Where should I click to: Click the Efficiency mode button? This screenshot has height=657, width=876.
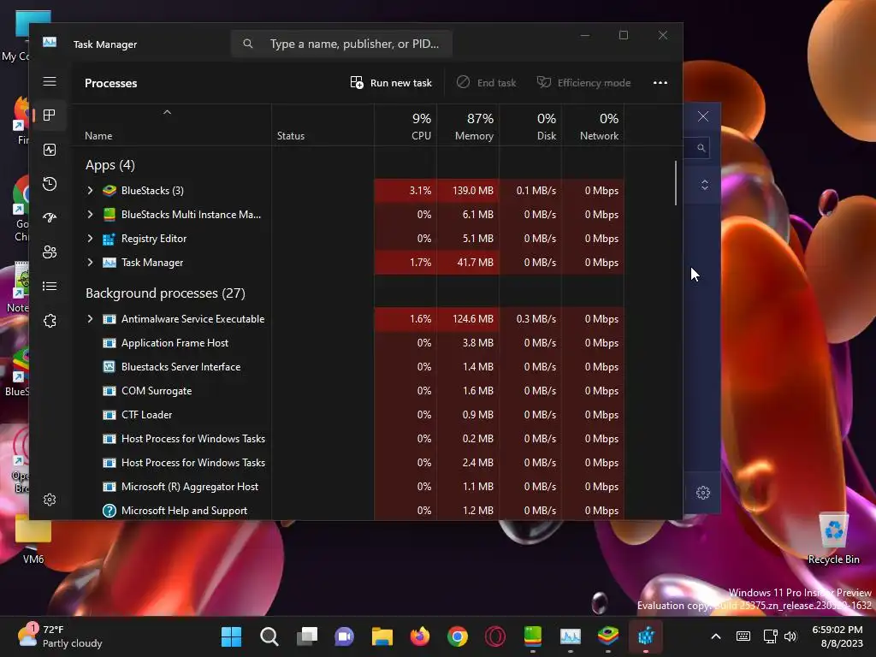tap(583, 83)
